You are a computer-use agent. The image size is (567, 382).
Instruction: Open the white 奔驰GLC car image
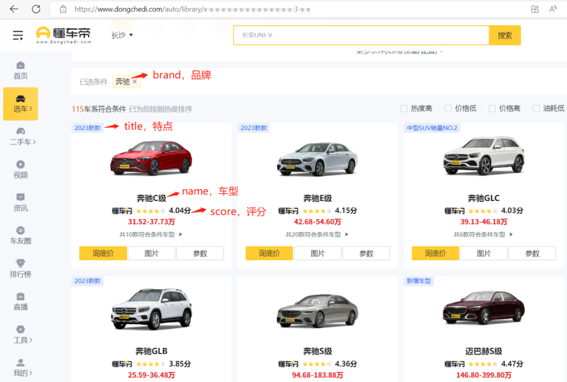click(484, 155)
